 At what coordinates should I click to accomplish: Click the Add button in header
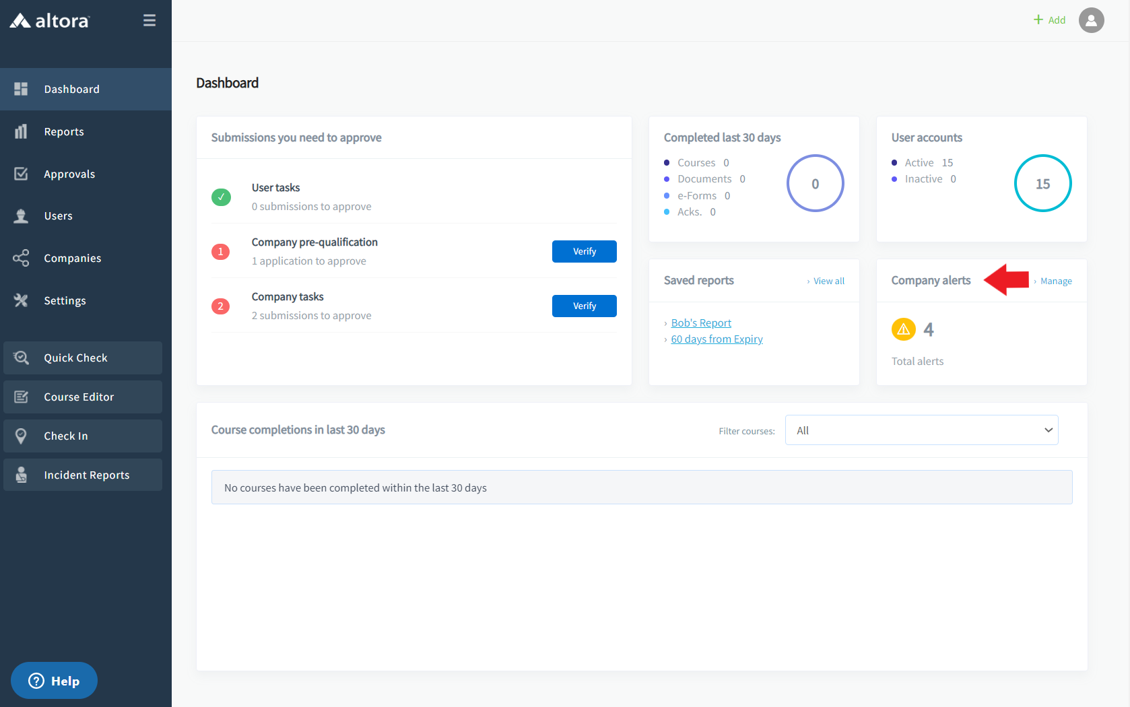click(1049, 20)
